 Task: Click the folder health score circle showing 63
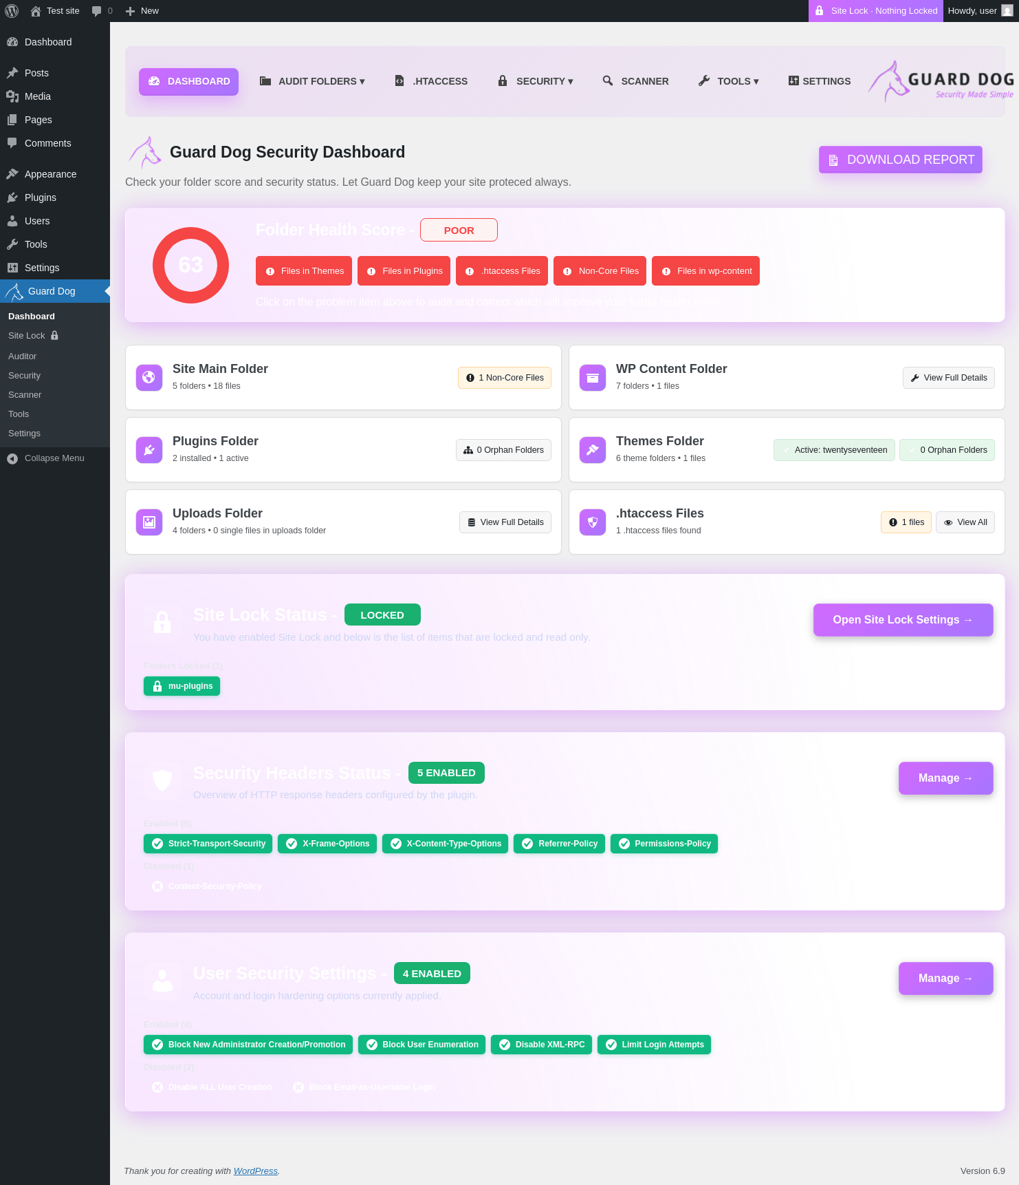[190, 265]
